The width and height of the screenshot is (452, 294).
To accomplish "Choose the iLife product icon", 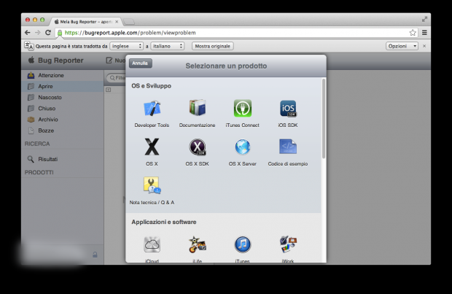I will [x=197, y=244].
